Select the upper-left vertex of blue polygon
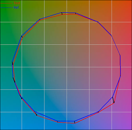 click(x=22, y=36)
